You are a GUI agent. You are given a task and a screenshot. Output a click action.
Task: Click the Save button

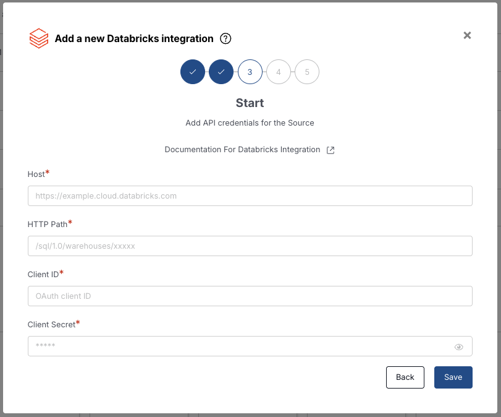point(453,377)
